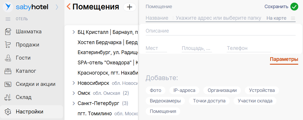Open the Каталог box icon
Screen dimensions: 303x120
point(8,71)
